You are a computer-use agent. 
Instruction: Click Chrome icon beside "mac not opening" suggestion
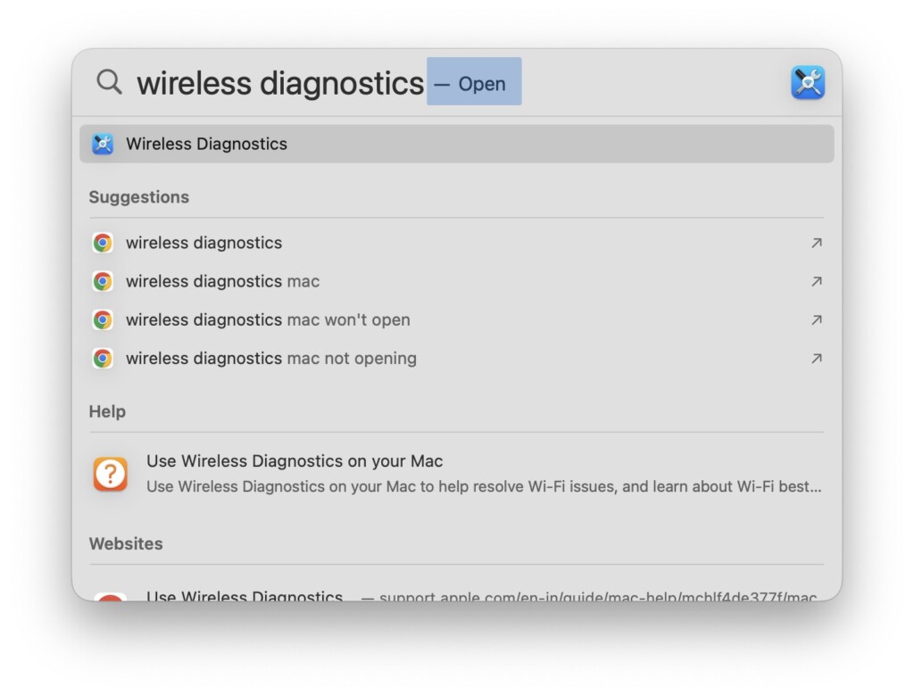(103, 358)
